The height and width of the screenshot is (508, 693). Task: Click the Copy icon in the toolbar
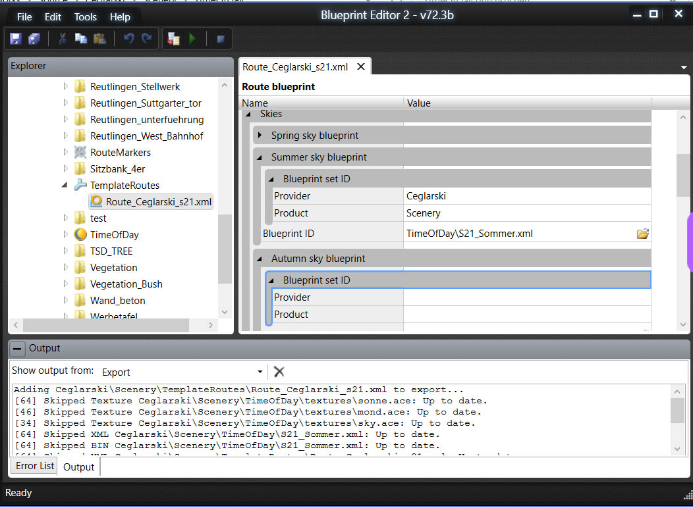click(81, 39)
